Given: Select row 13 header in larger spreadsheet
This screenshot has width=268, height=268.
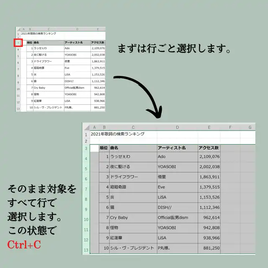Looking at the screenshot, I should 86,250.
